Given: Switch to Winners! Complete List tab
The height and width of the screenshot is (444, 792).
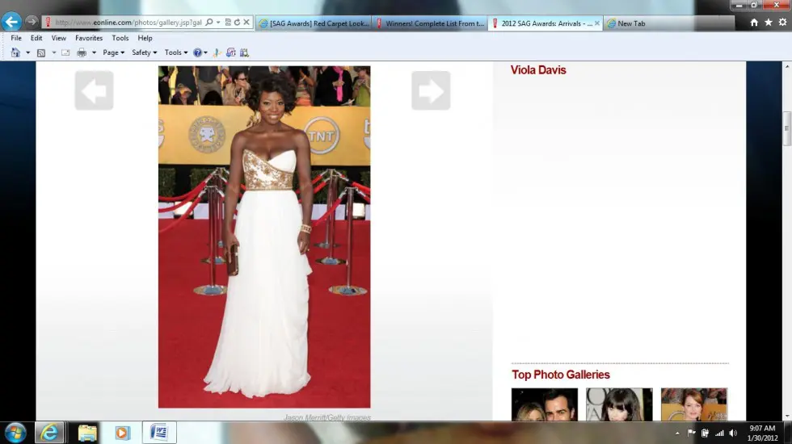Looking at the screenshot, I should 430,23.
